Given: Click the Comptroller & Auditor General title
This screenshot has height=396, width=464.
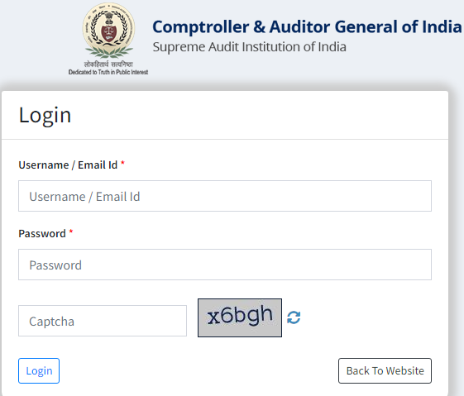Looking at the screenshot, I should [x=307, y=26].
